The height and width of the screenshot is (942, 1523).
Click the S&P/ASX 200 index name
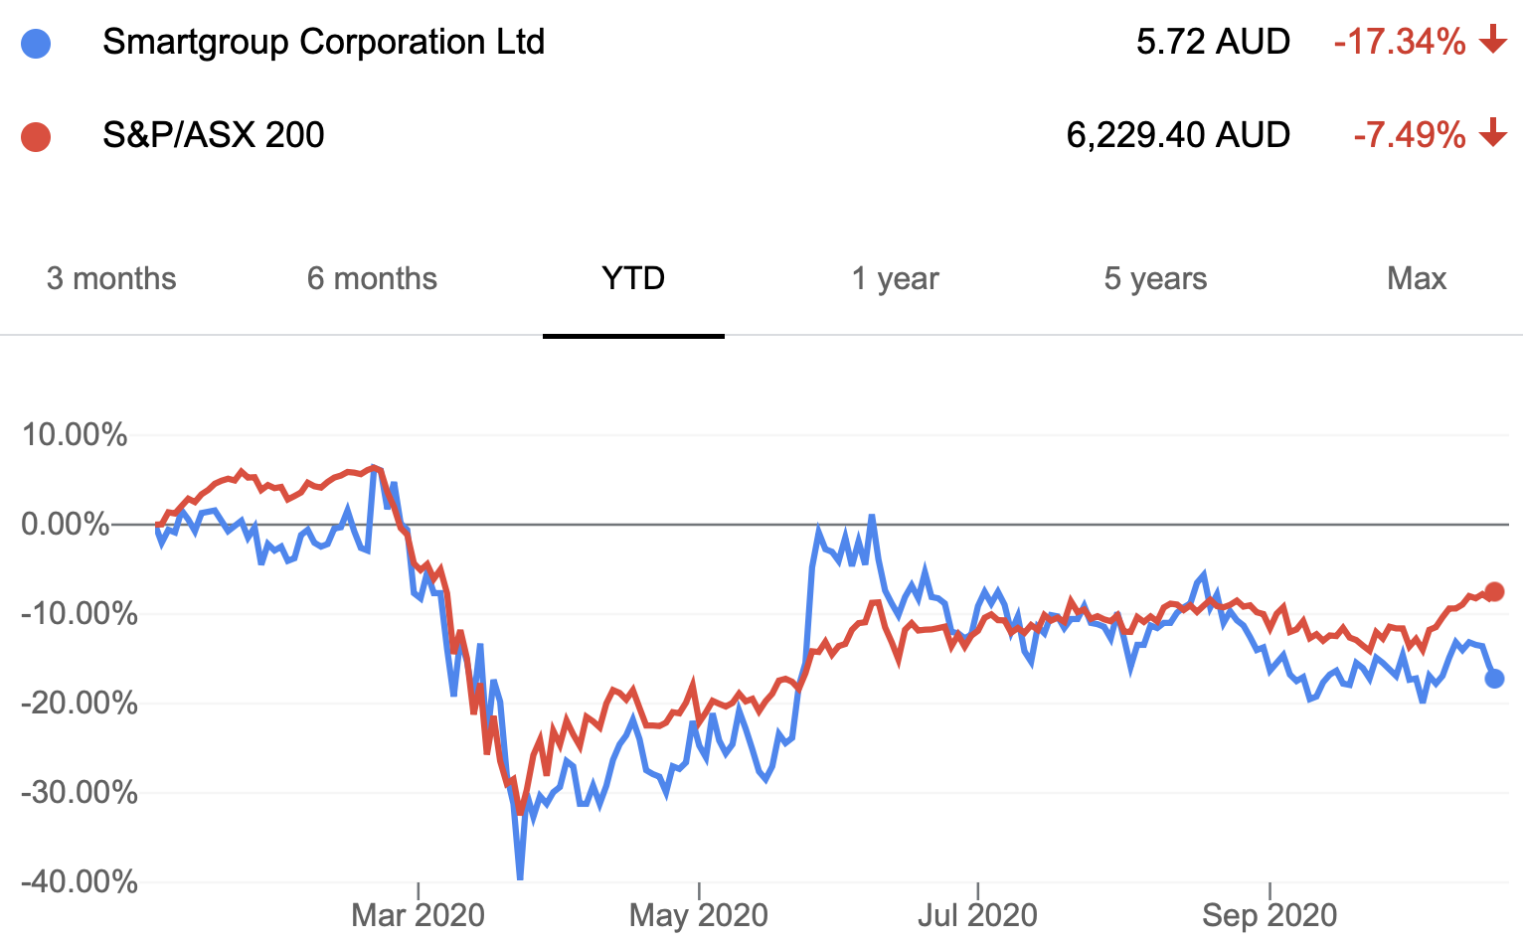[213, 135]
